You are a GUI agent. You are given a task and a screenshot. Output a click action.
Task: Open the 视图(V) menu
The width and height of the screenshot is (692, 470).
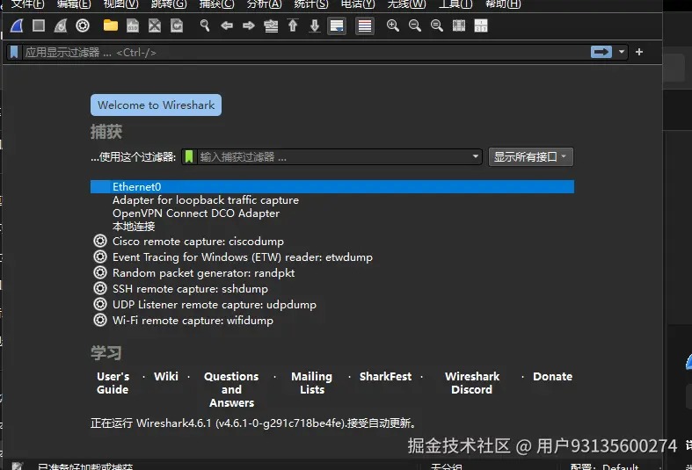121,4
